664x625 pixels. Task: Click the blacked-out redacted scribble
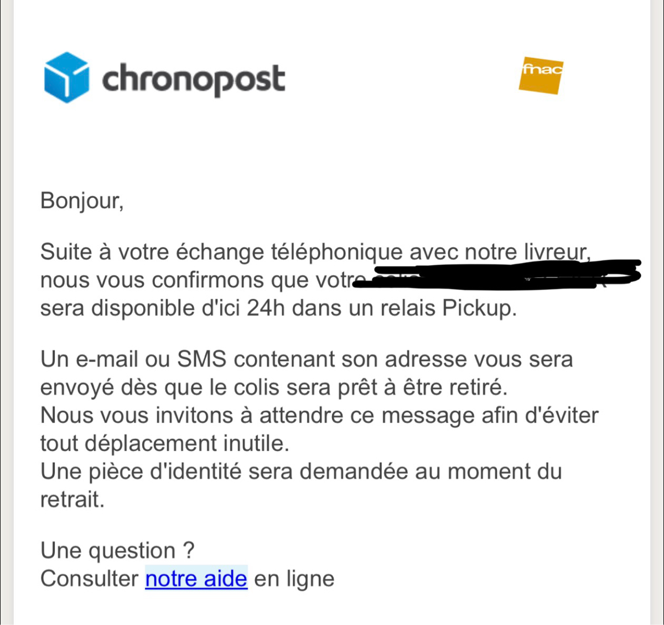pos(498,275)
